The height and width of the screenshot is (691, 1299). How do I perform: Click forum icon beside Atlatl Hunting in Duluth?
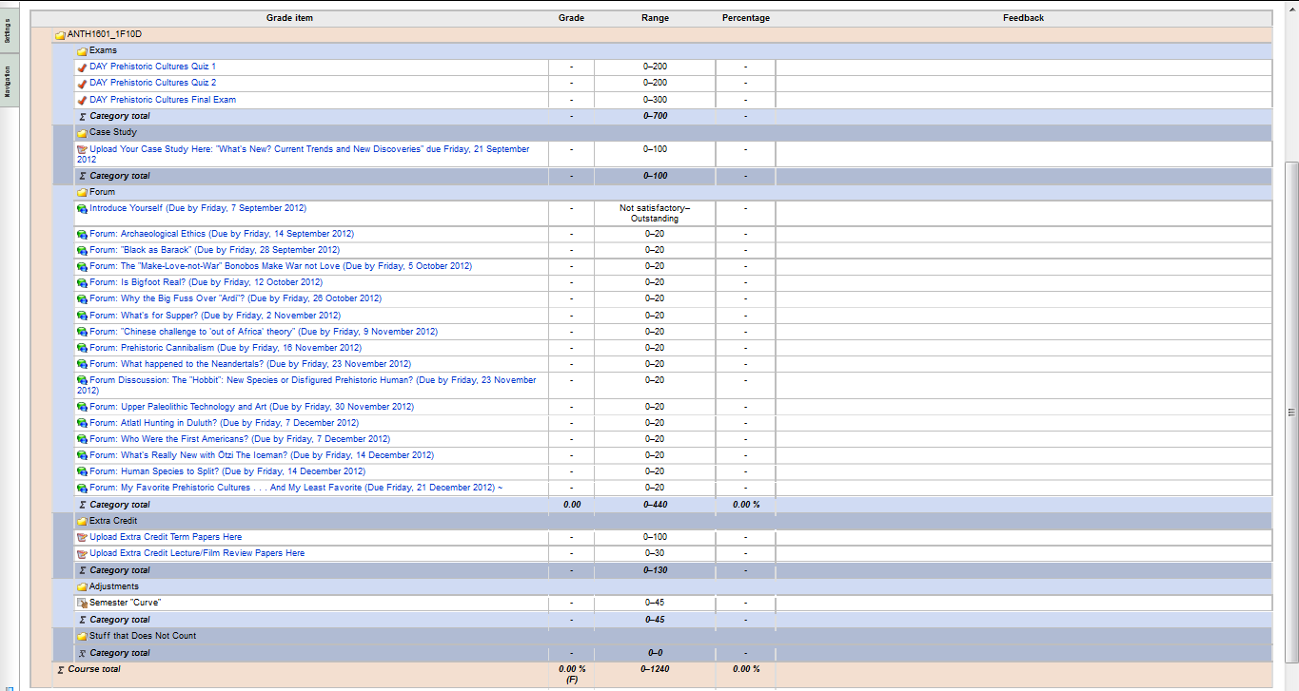82,424
